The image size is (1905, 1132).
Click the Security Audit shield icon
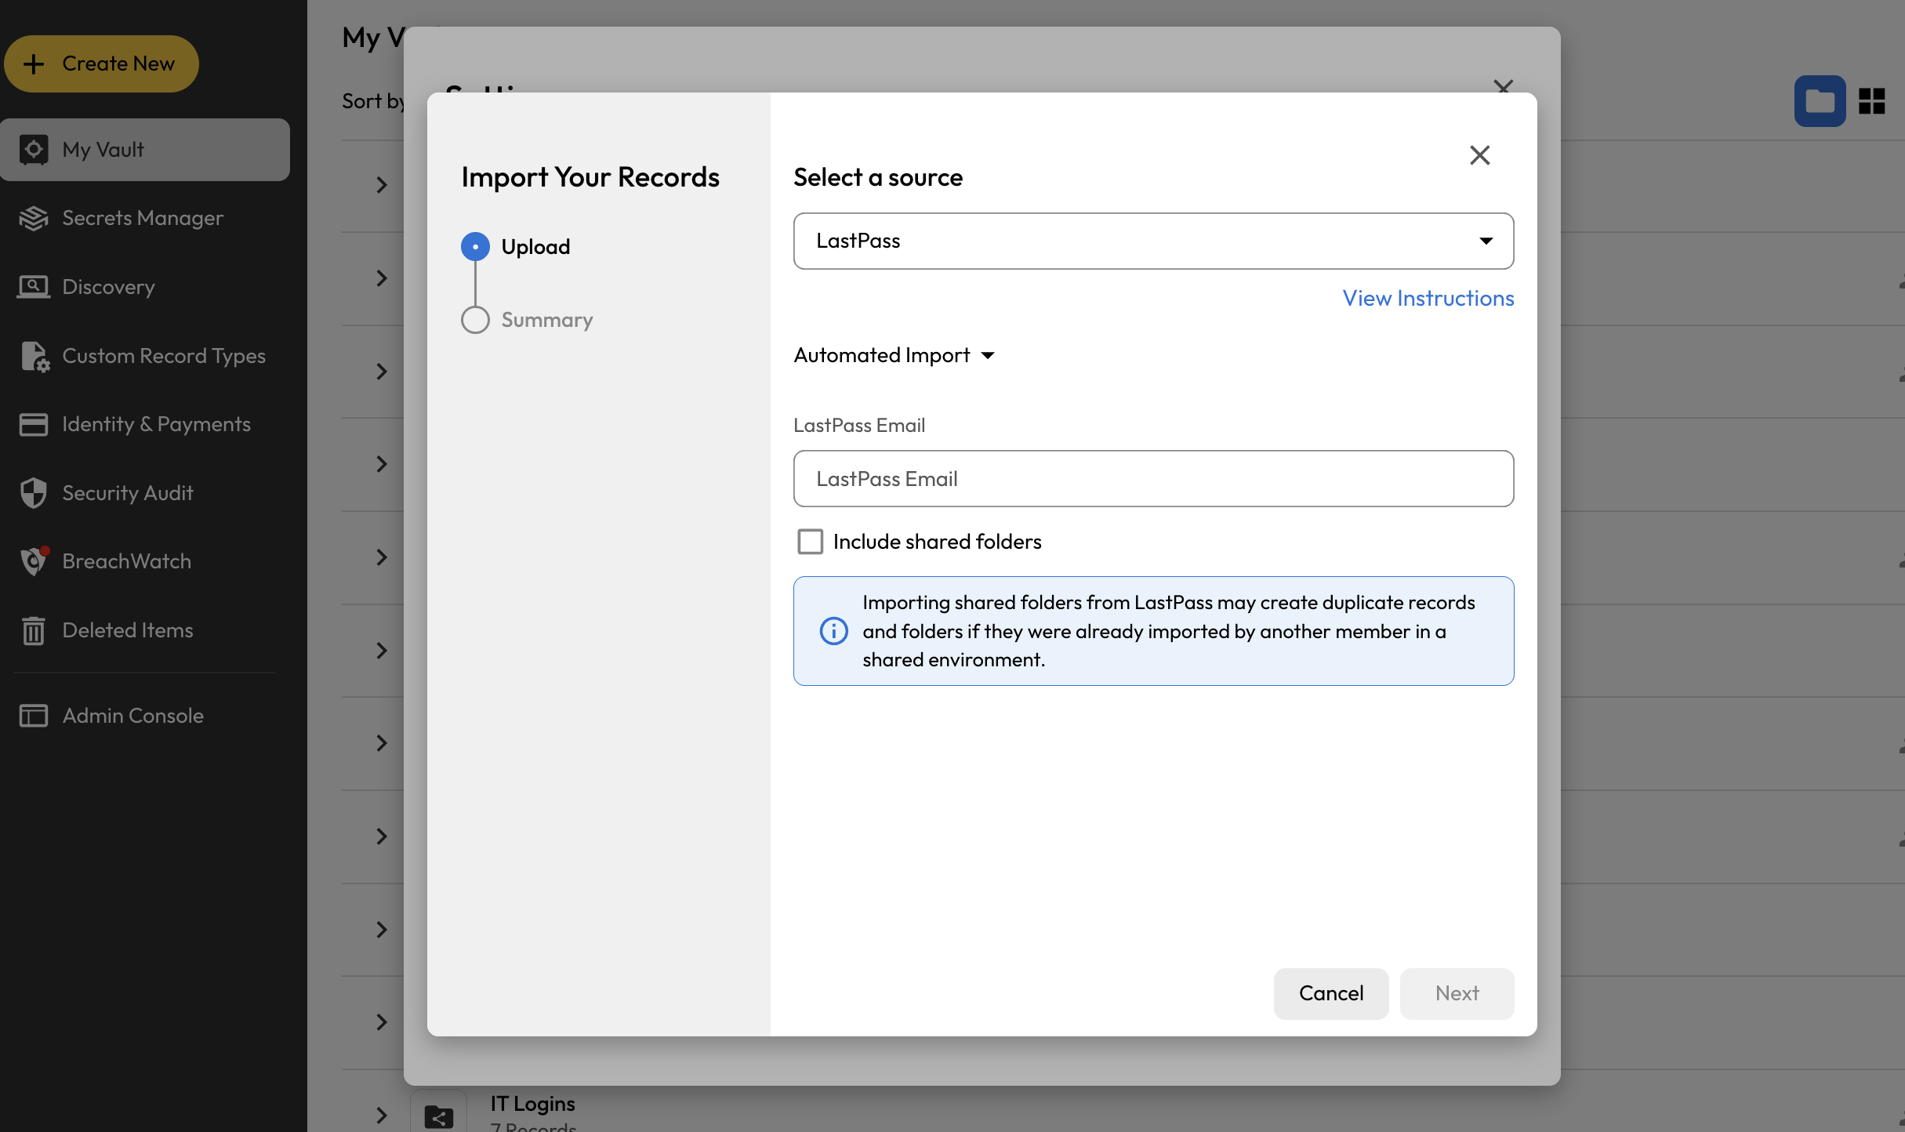pos(34,493)
